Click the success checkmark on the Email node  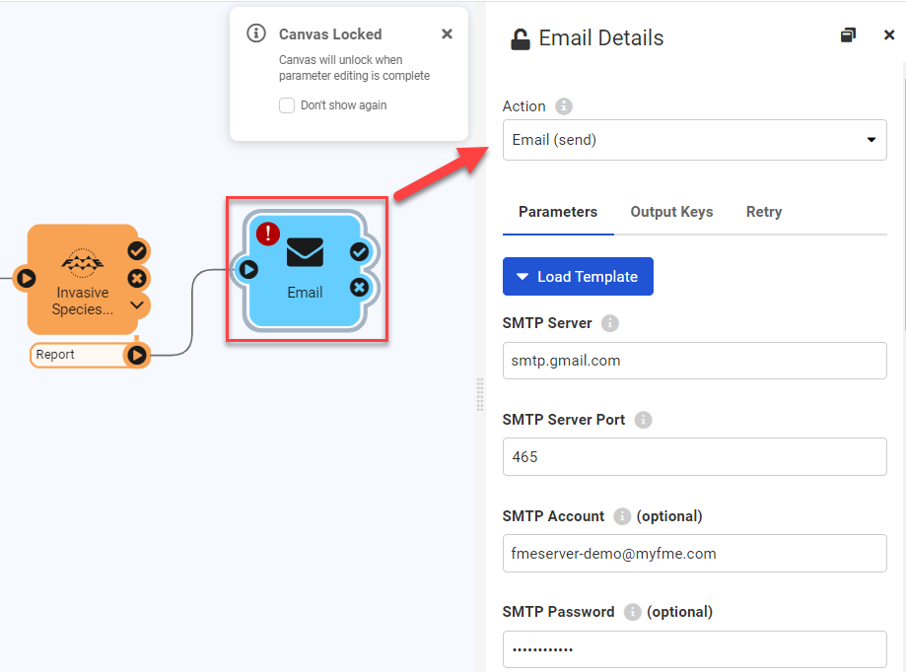click(x=359, y=252)
